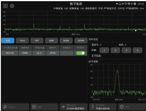Click the white triangle marker on spectrum

coord(136,31)
